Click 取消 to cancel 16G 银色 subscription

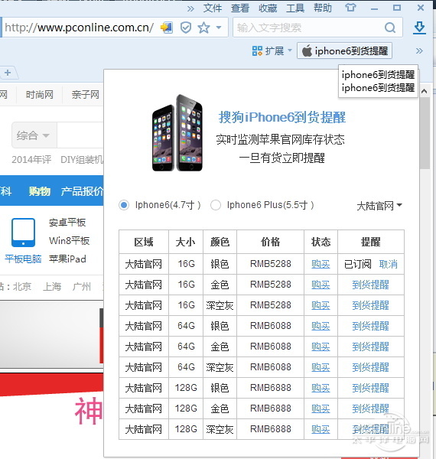[x=388, y=265]
